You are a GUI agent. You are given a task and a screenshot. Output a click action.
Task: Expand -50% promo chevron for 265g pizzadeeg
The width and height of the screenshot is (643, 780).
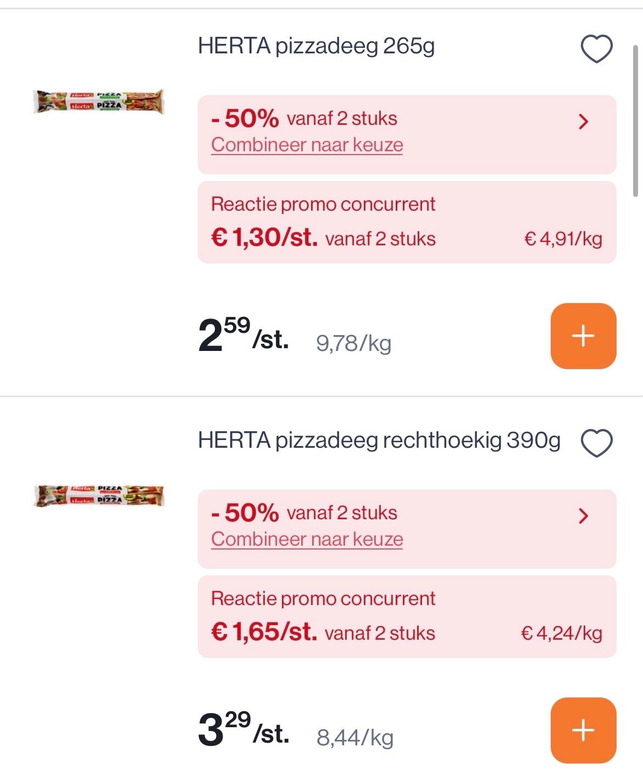click(584, 121)
